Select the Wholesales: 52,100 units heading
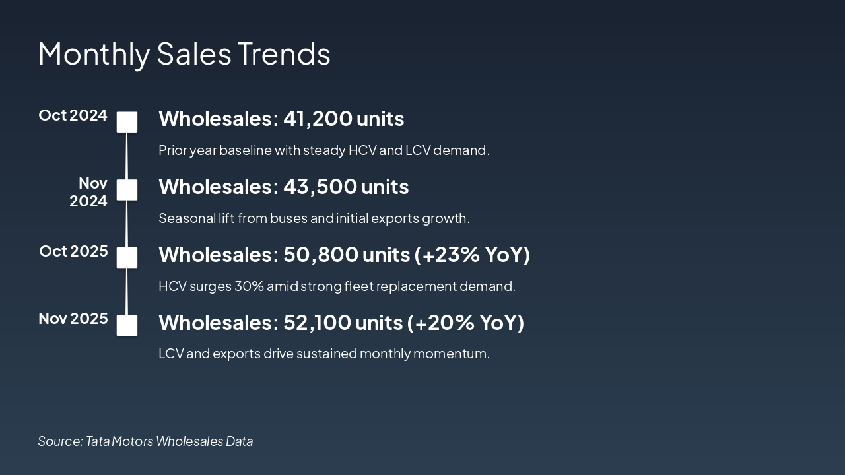 341,323
